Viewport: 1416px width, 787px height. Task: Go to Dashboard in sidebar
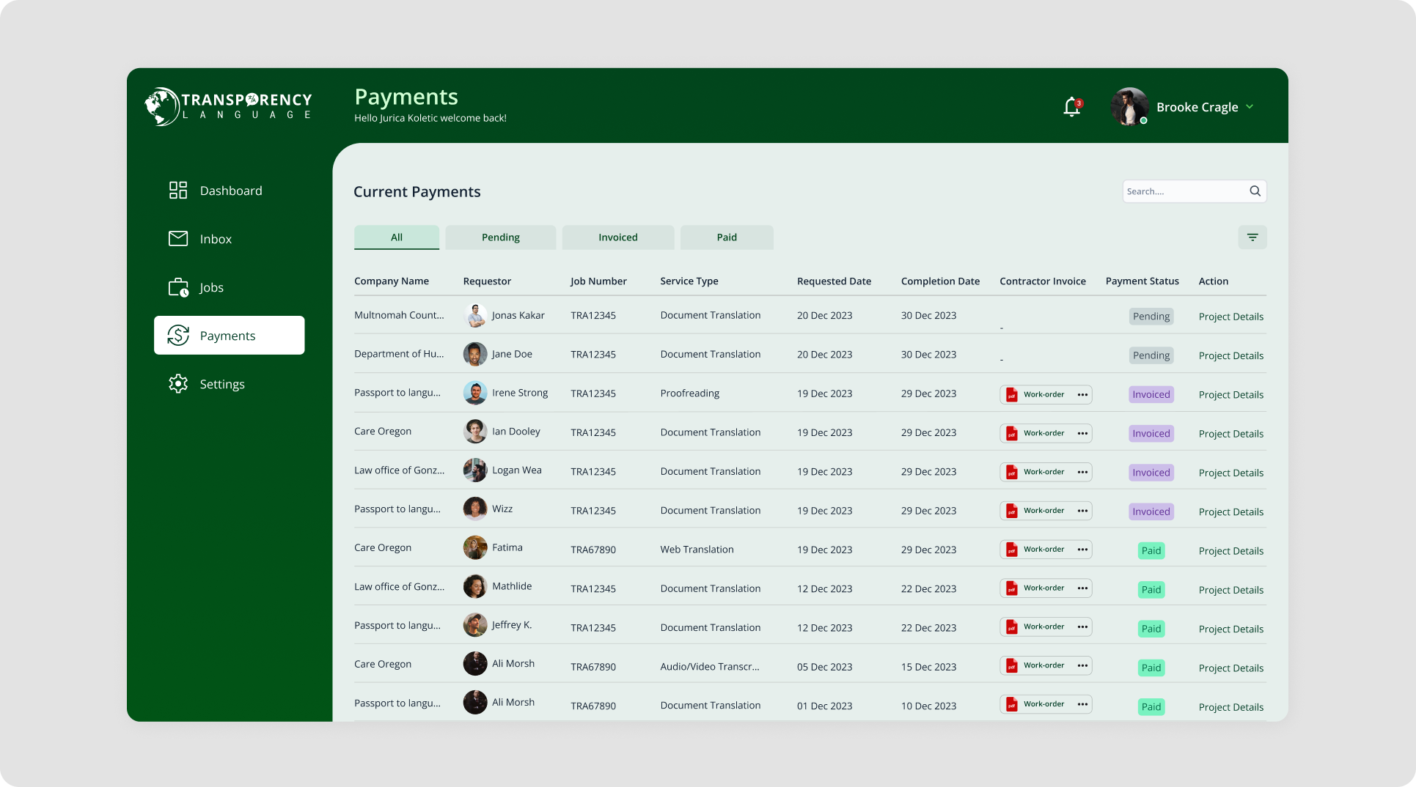coord(230,191)
